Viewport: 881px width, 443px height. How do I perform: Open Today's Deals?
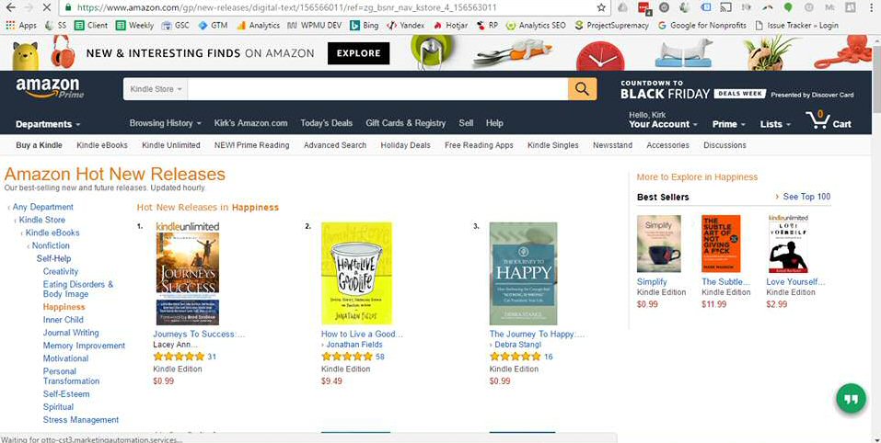[327, 123]
